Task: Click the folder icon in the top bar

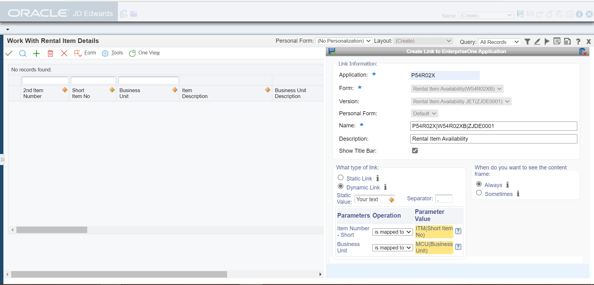Action: coord(134,14)
